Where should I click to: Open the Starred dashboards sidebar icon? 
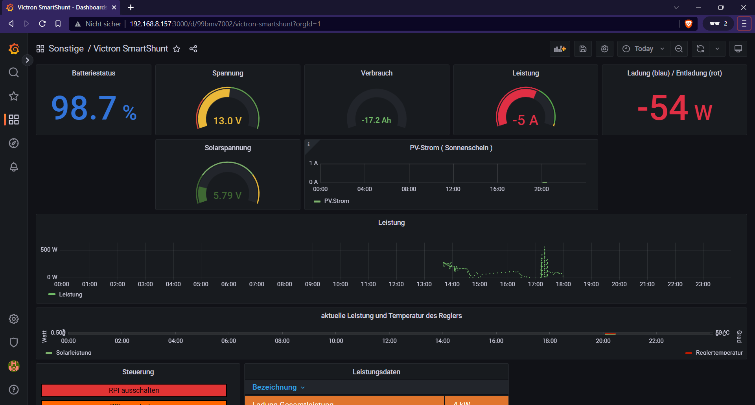pos(14,96)
